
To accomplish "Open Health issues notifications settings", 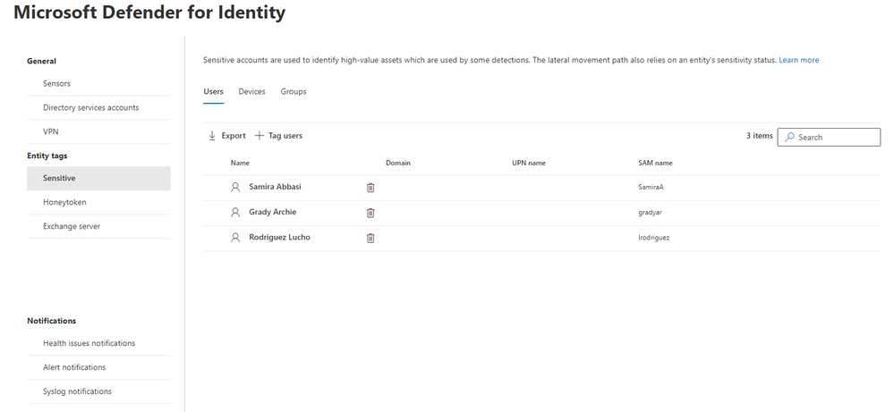I will [x=89, y=343].
